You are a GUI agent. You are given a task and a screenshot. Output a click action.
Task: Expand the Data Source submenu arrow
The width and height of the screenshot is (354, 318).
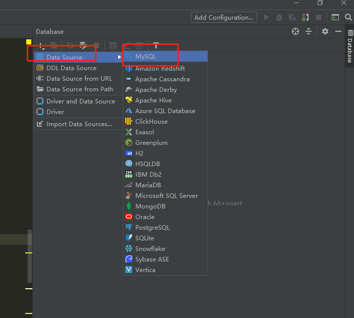119,57
